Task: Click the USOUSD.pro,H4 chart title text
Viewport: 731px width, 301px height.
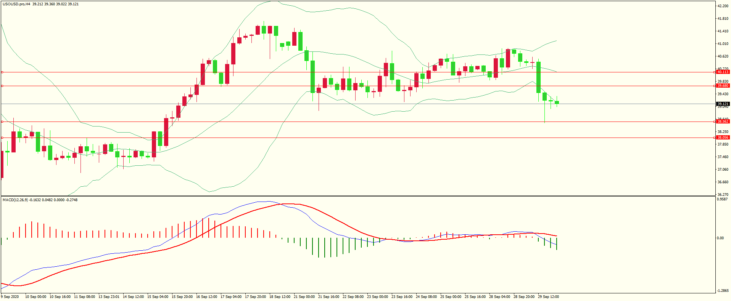Action: tap(16, 4)
